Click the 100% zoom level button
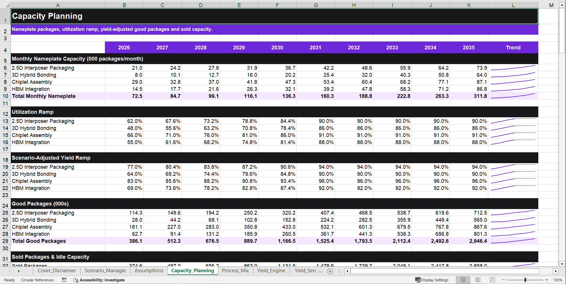This screenshot has width=566, height=284. click(557, 280)
